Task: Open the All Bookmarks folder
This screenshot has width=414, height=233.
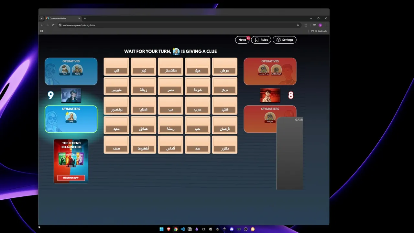Action: point(319,31)
